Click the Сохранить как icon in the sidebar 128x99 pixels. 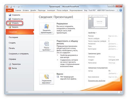click(x=10, y=19)
